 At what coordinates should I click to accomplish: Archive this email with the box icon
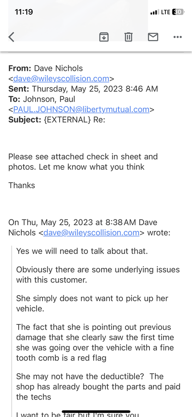104,37
